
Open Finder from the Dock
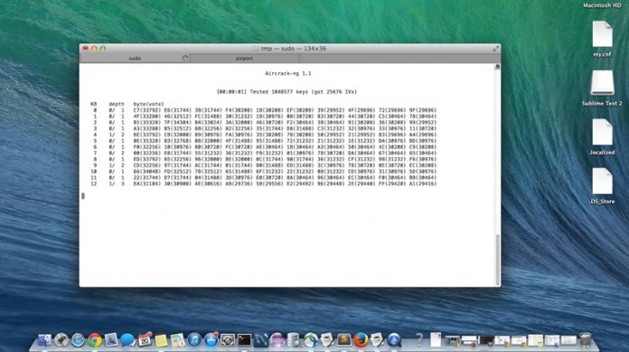[x=45, y=340]
